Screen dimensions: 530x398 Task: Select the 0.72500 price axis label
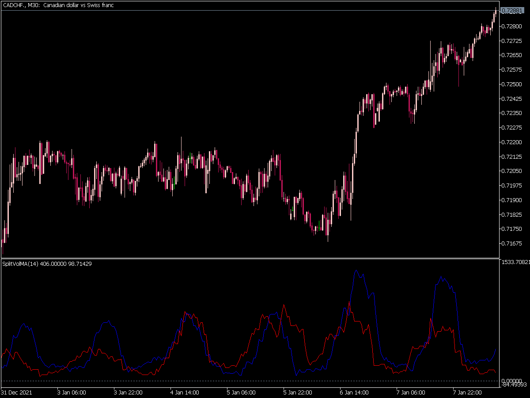click(x=511, y=84)
